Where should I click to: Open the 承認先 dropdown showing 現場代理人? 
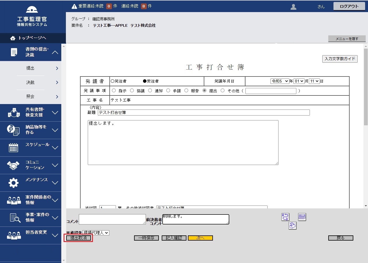coord(96,233)
